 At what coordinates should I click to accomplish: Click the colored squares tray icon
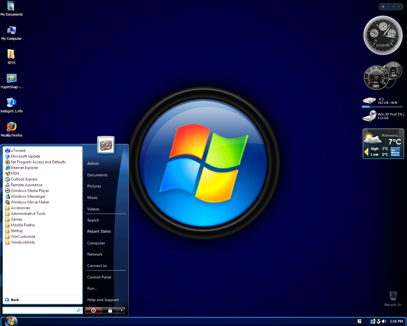tap(373, 321)
